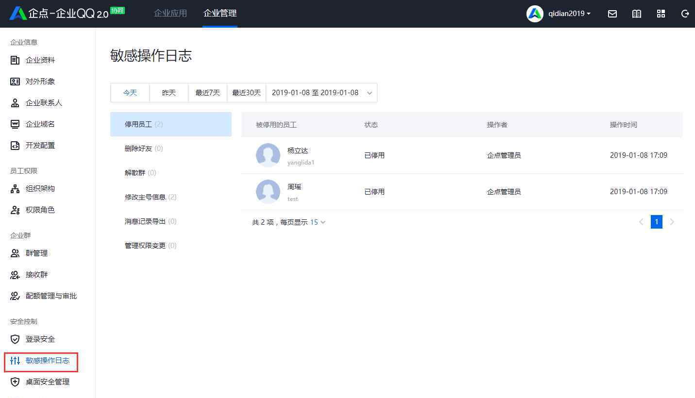Screen dimensions: 695x398
Task: Click the 群管理 sidebar icon
Action: click(x=15, y=253)
